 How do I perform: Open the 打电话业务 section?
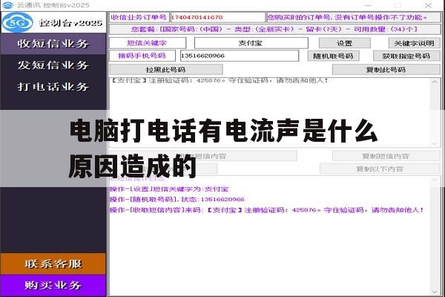click(x=53, y=87)
